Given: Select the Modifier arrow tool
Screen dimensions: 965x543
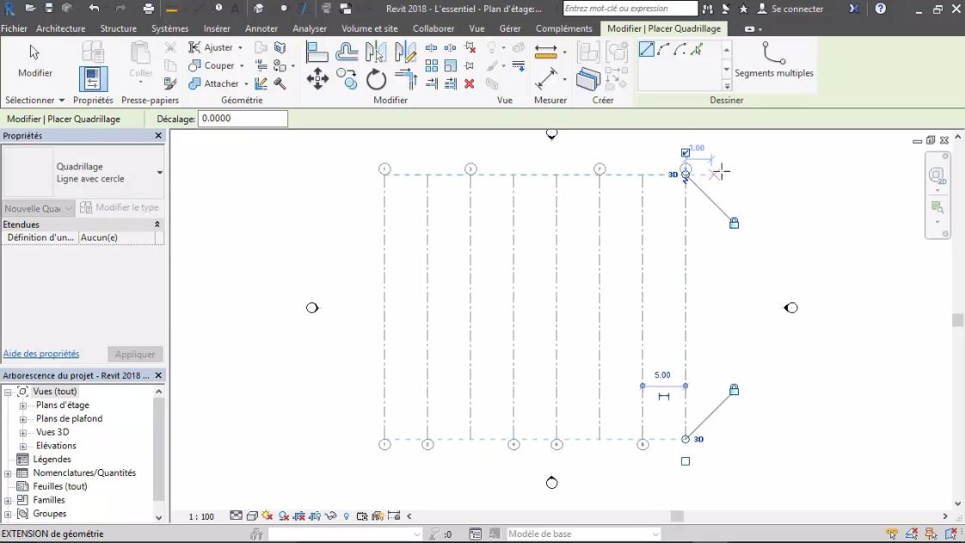Looking at the screenshot, I should coord(34,60).
